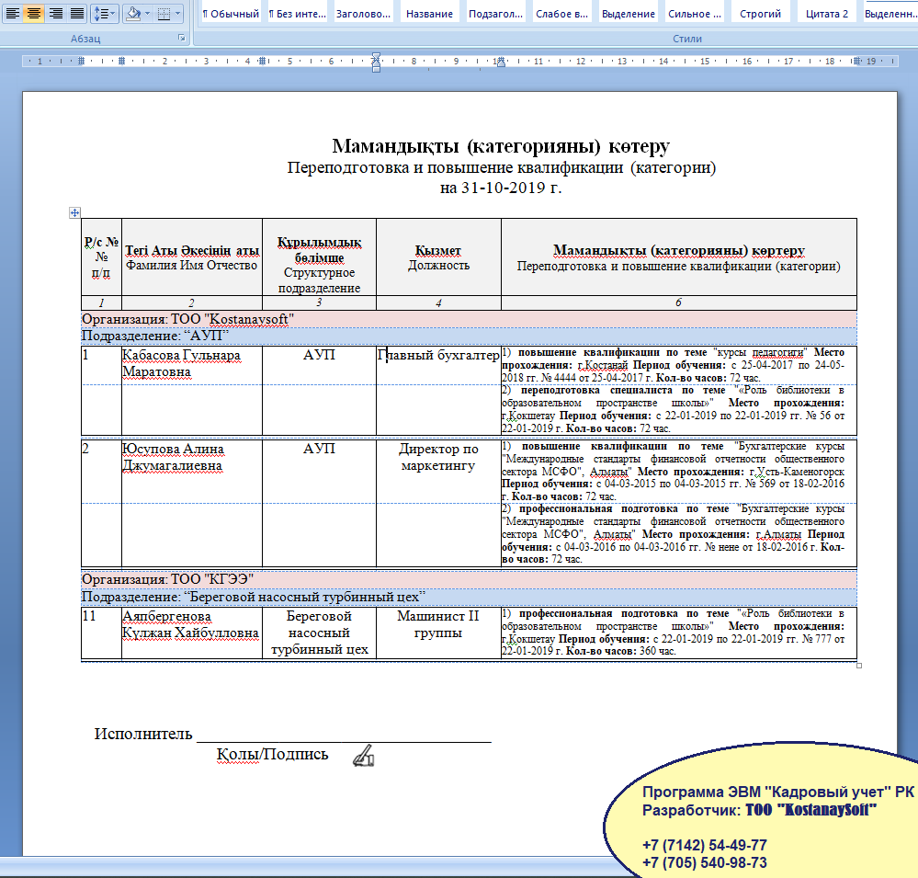Apply the Обычный style
Screen dimensions: 918x878
(x=231, y=14)
